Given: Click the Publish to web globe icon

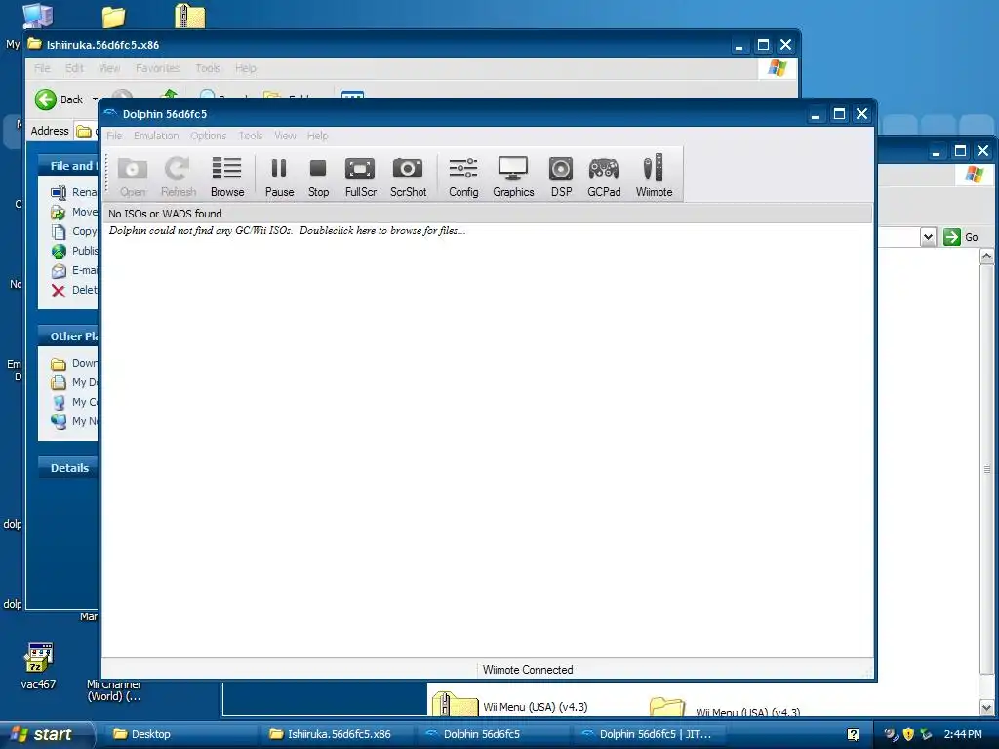Looking at the screenshot, I should [x=59, y=251].
